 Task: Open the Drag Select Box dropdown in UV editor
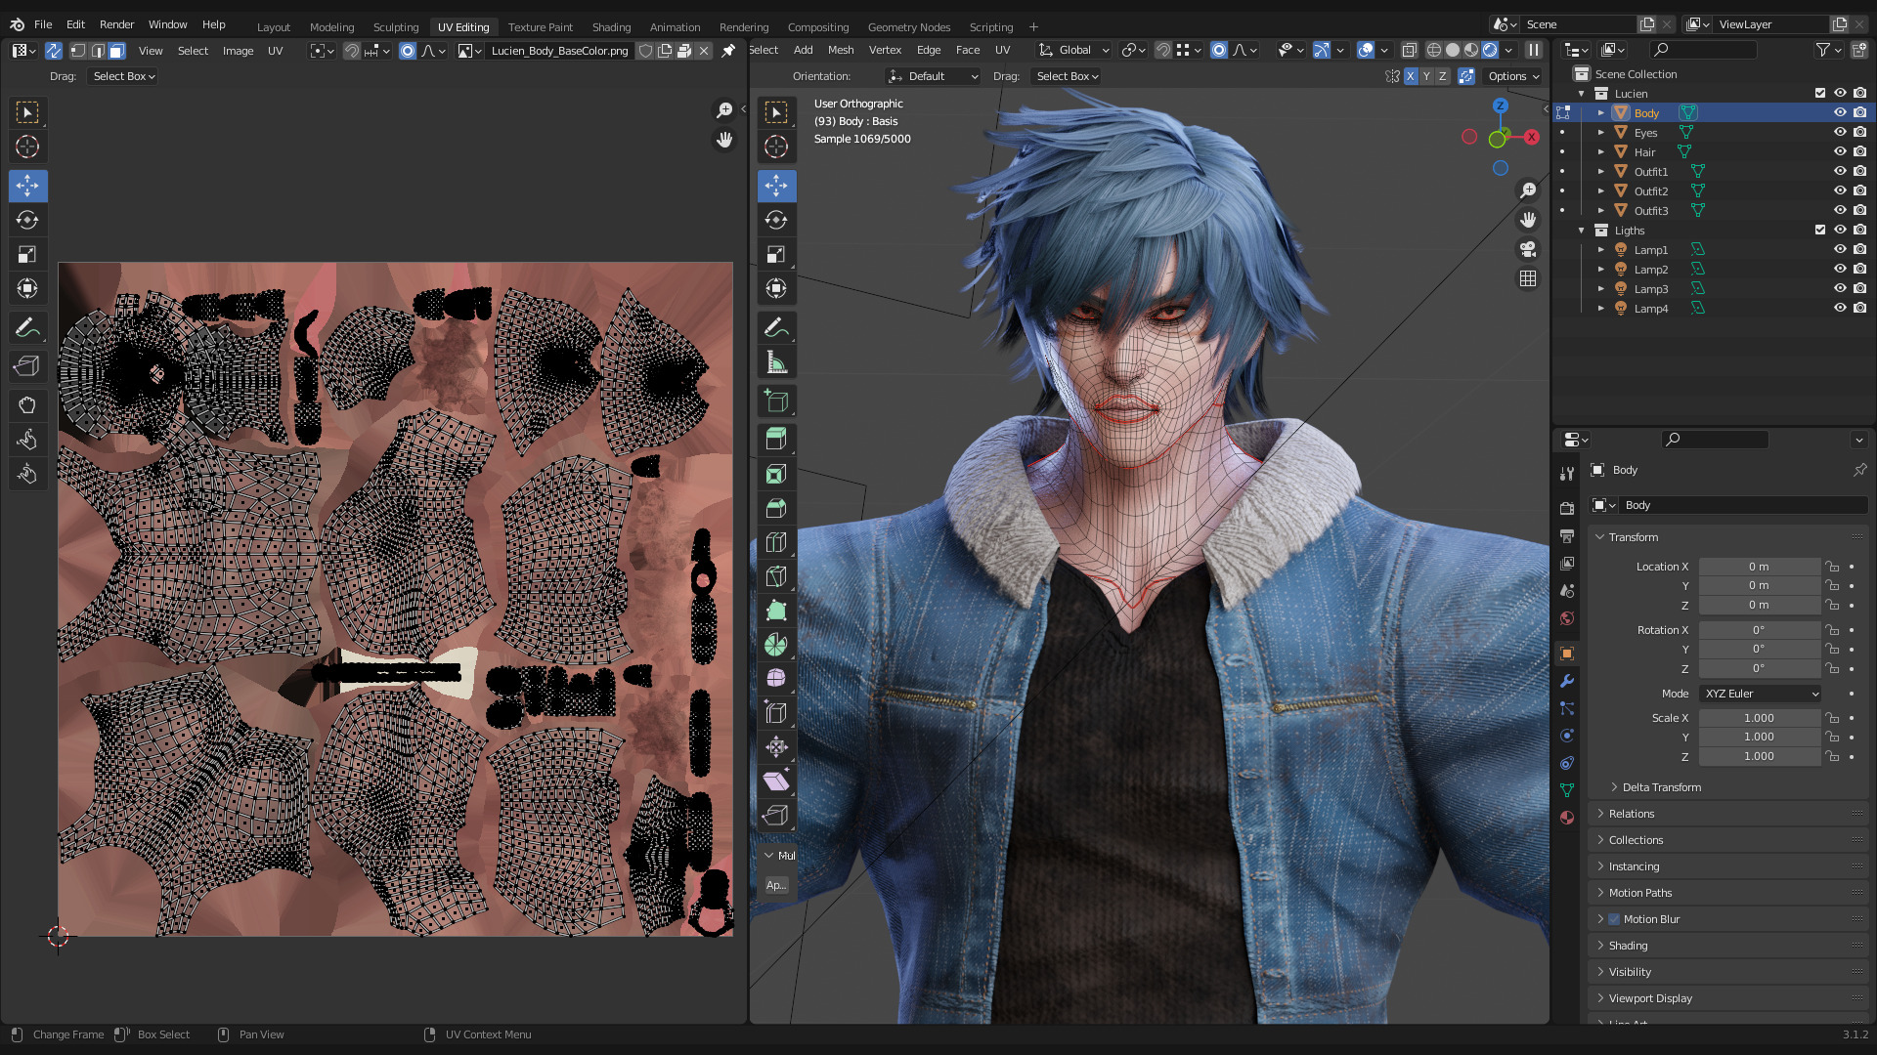point(124,76)
